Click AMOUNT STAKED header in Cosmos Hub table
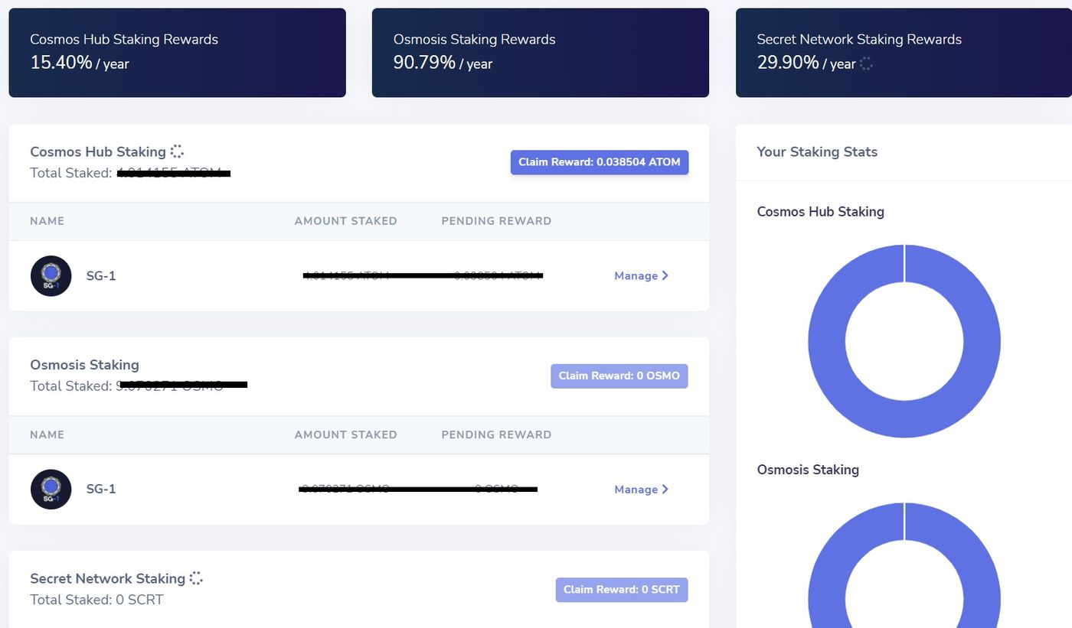The height and width of the screenshot is (628, 1072). pos(346,221)
